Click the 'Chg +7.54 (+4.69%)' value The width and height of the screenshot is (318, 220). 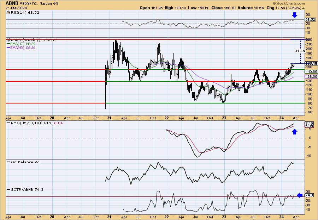tap(284, 8)
